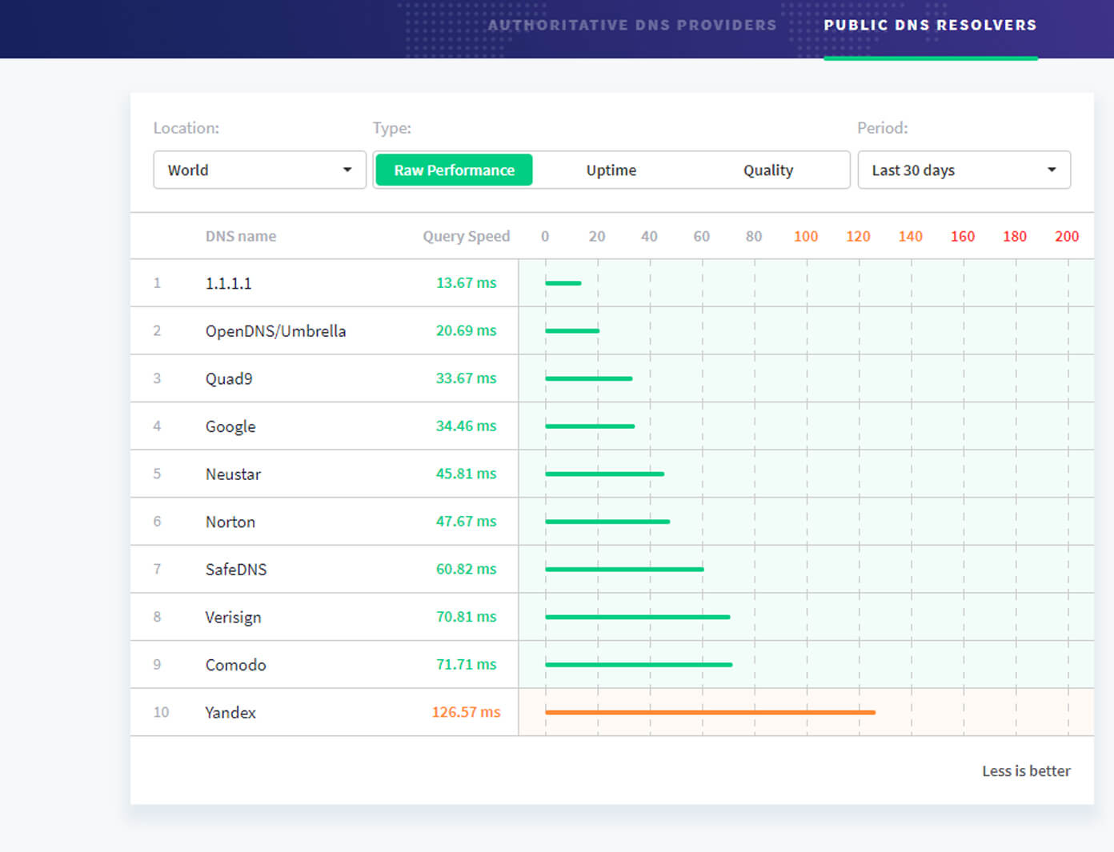The height and width of the screenshot is (852, 1114).
Task: Click the Comodo entry
Action: tap(235, 665)
